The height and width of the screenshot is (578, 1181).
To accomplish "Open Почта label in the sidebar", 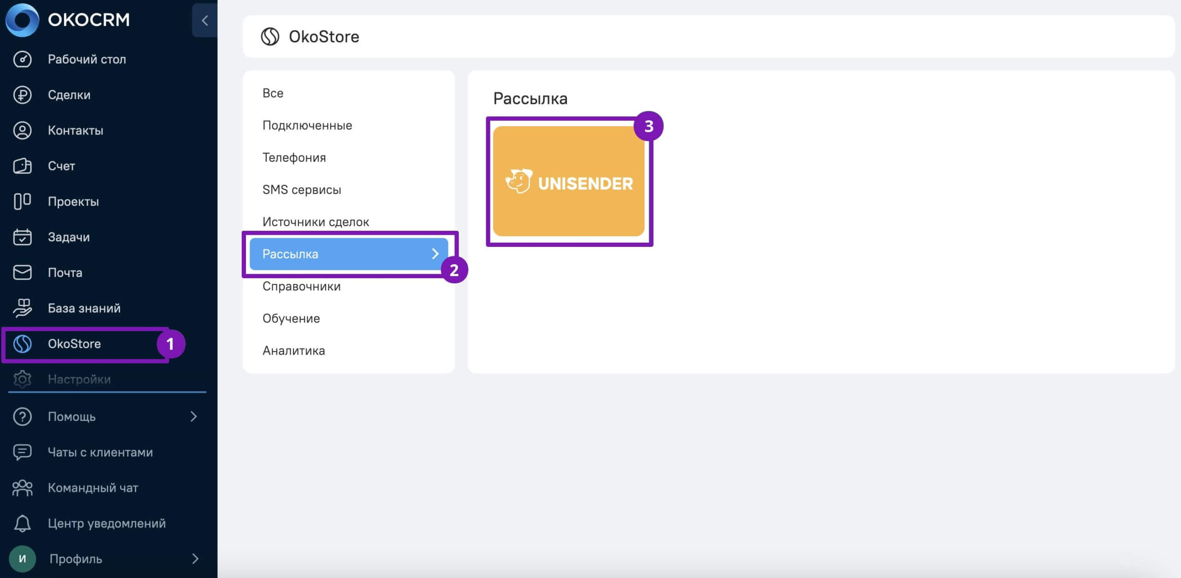I will tap(65, 273).
